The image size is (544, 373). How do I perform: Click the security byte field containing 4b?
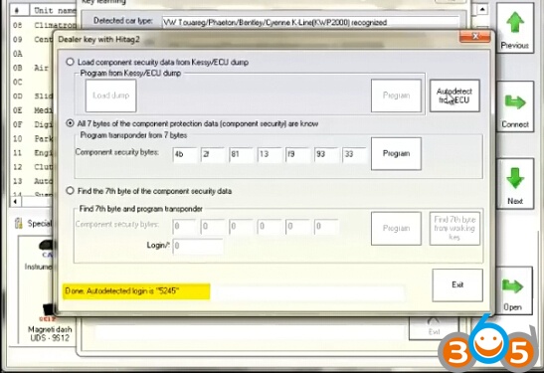[185, 154]
